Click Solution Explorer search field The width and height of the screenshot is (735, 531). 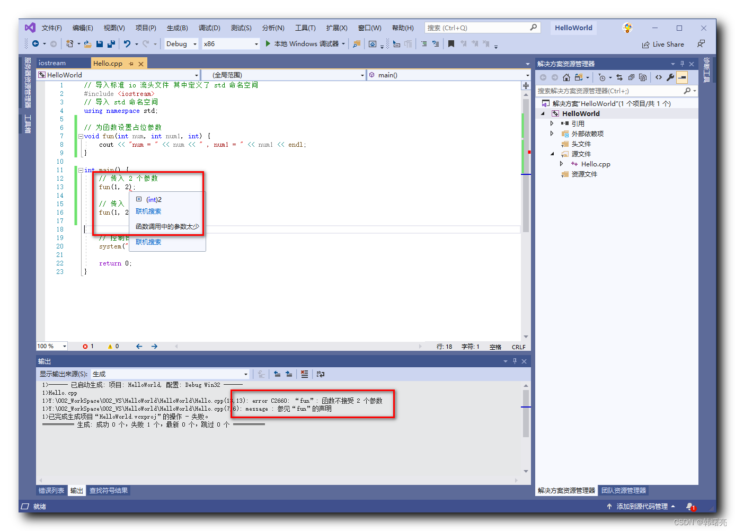click(x=616, y=91)
